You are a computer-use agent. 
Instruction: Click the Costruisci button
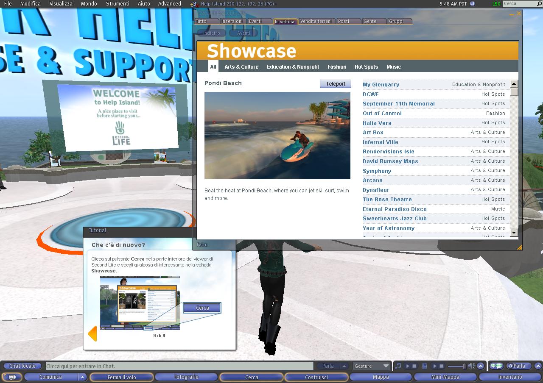[x=316, y=377]
